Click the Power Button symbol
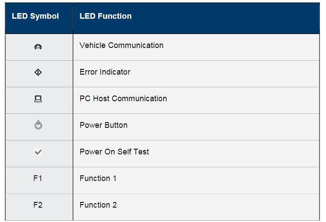The width and height of the screenshot is (326, 222). coord(38,125)
